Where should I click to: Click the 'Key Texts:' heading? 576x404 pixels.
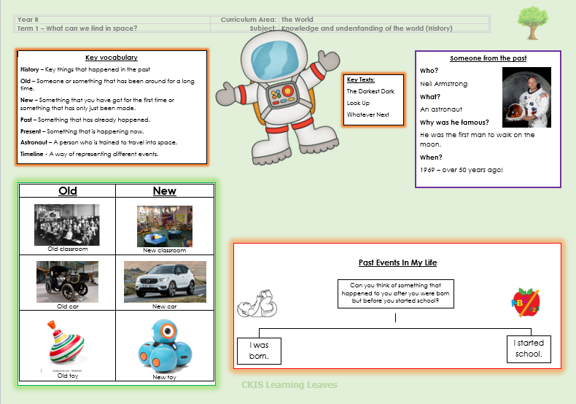[x=361, y=79]
